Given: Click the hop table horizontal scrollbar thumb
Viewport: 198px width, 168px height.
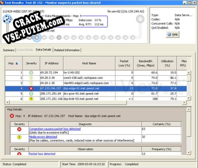Looking at the screenshot, I should [68, 103].
